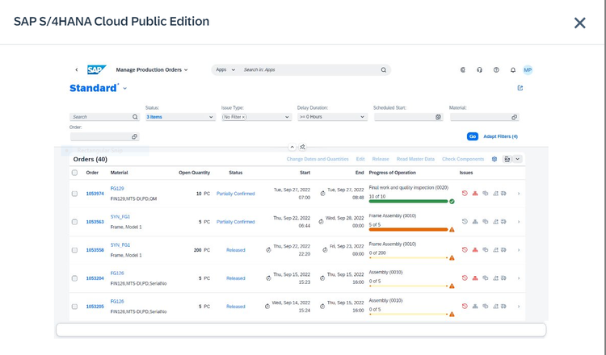Screen dimensions: 606x355
Task: Select checkbox for order 1053974
Action: (x=74, y=194)
